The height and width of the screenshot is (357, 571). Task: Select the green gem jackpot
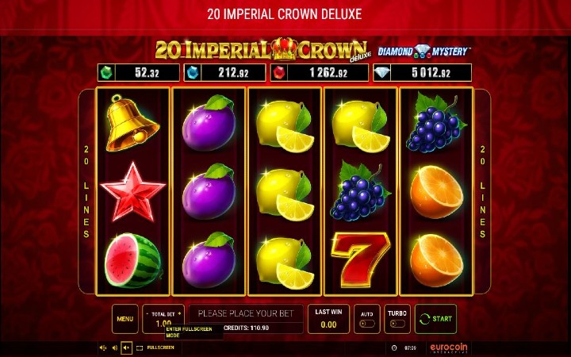(x=138, y=72)
